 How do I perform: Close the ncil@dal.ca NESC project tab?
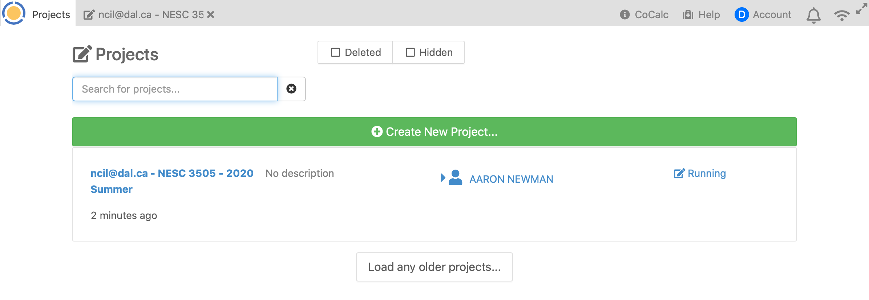211,15
